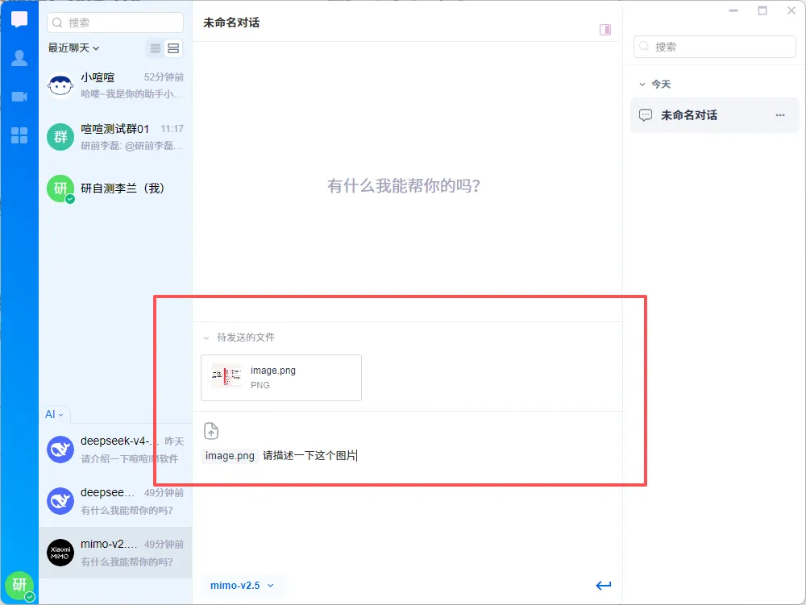Focus the right conversation search box
806x605 pixels.
(x=714, y=47)
